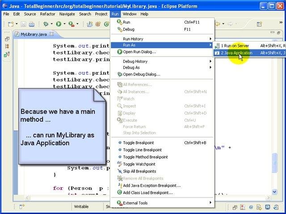286x214 pixels.
Task: Close the MyLibrary.java editor tab
Action: [x=52, y=34]
